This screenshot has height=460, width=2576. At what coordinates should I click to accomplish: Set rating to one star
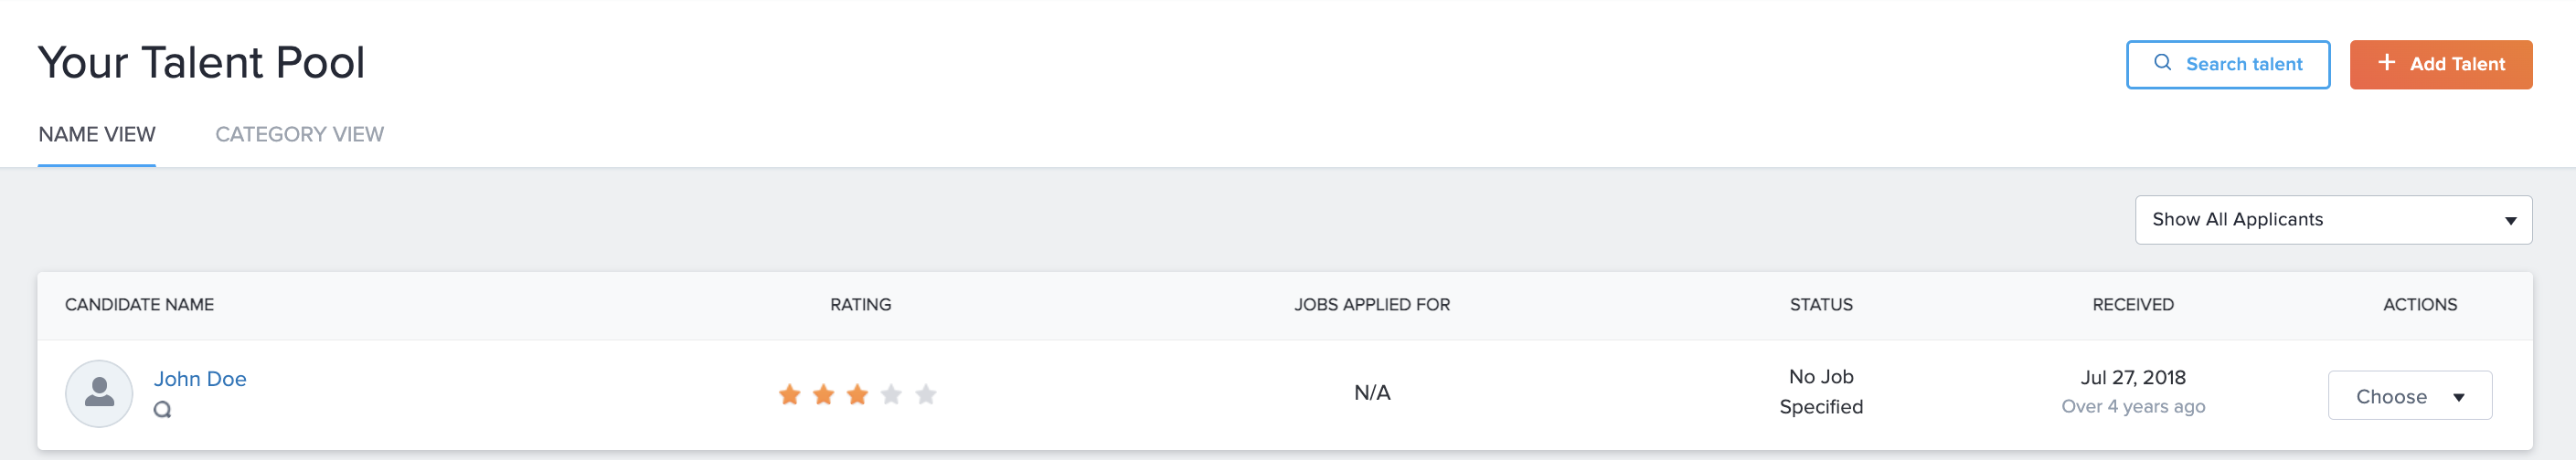pyautogui.click(x=790, y=395)
